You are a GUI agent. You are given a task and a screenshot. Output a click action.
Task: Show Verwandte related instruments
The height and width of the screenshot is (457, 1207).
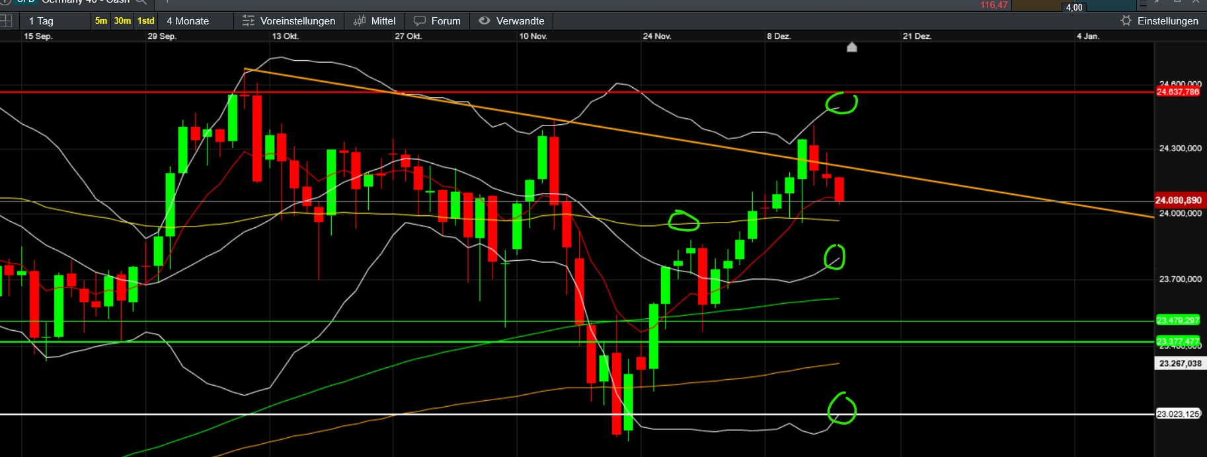(x=512, y=21)
